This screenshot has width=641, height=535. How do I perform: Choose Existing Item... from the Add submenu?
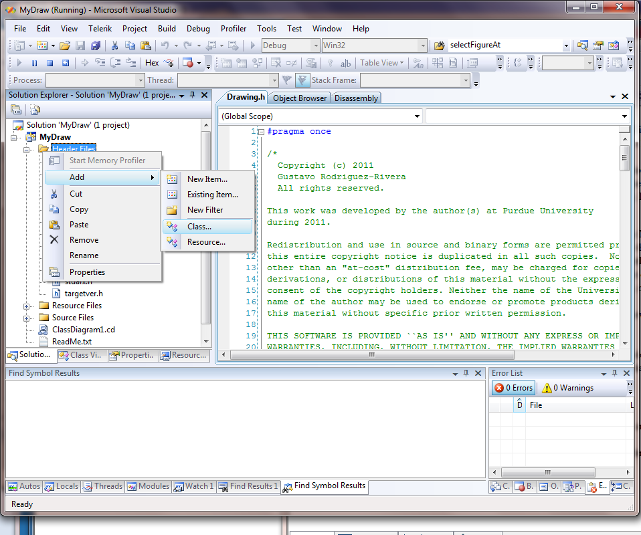(x=207, y=195)
